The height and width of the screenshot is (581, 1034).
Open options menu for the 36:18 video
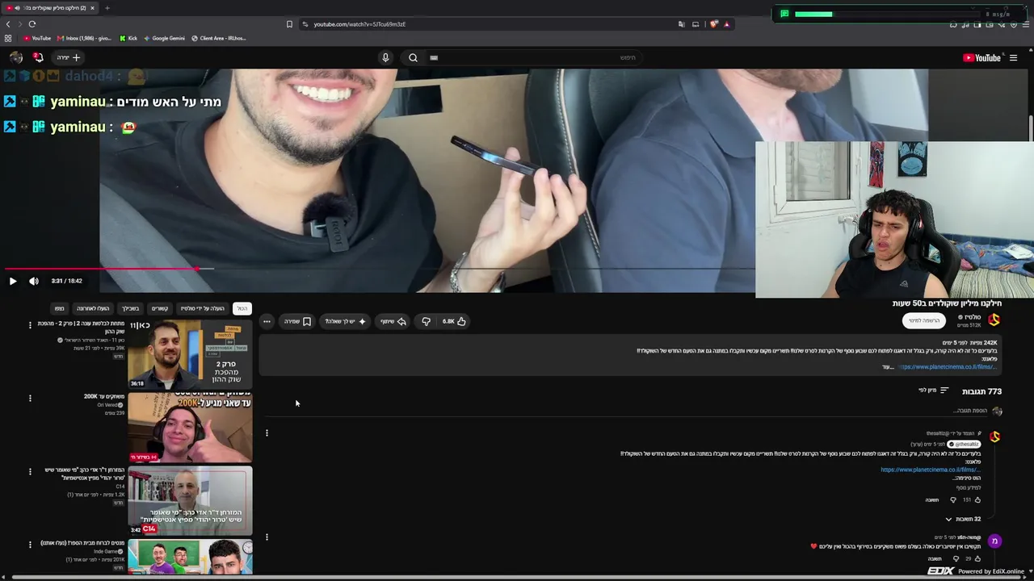pos(30,325)
